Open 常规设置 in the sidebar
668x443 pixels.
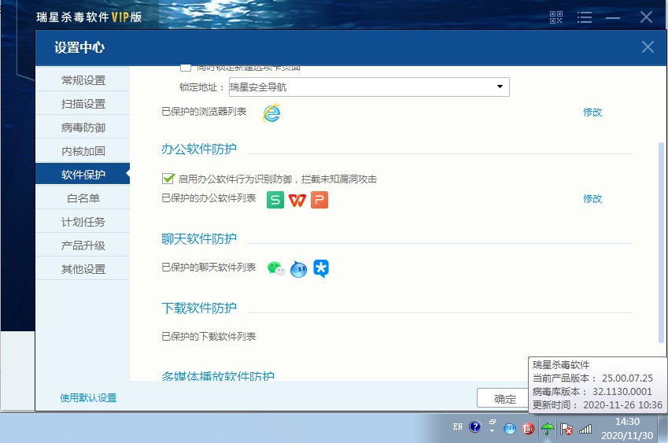point(83,80)
